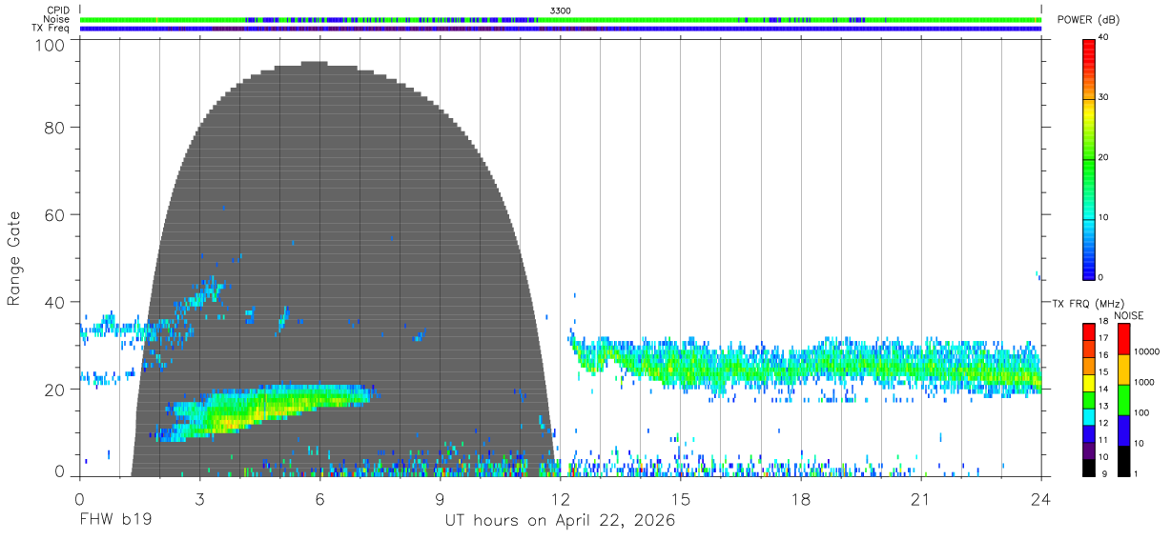Click the 21 tick on UT hours axis
This screenshot has height=540, width=1171.
point(920,499)
